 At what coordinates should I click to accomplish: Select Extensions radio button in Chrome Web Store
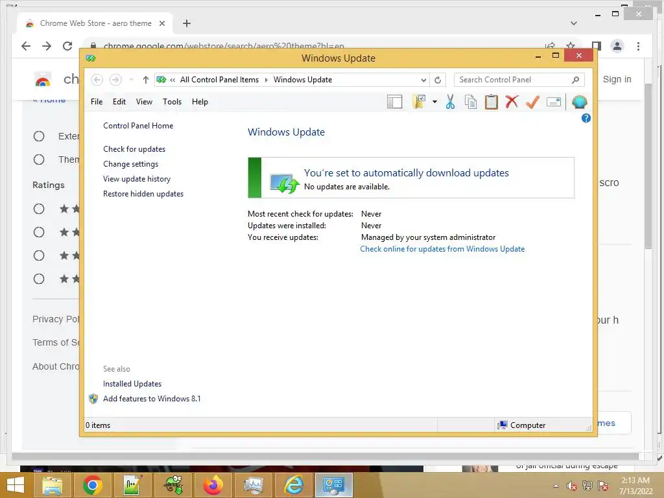39,136
